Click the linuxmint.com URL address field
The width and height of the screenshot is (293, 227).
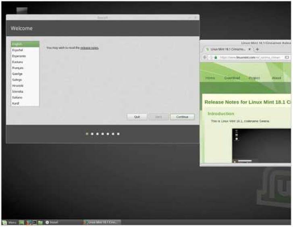point(250,57)
